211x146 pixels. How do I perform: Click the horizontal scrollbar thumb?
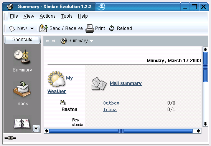click(x=121, y=131)
